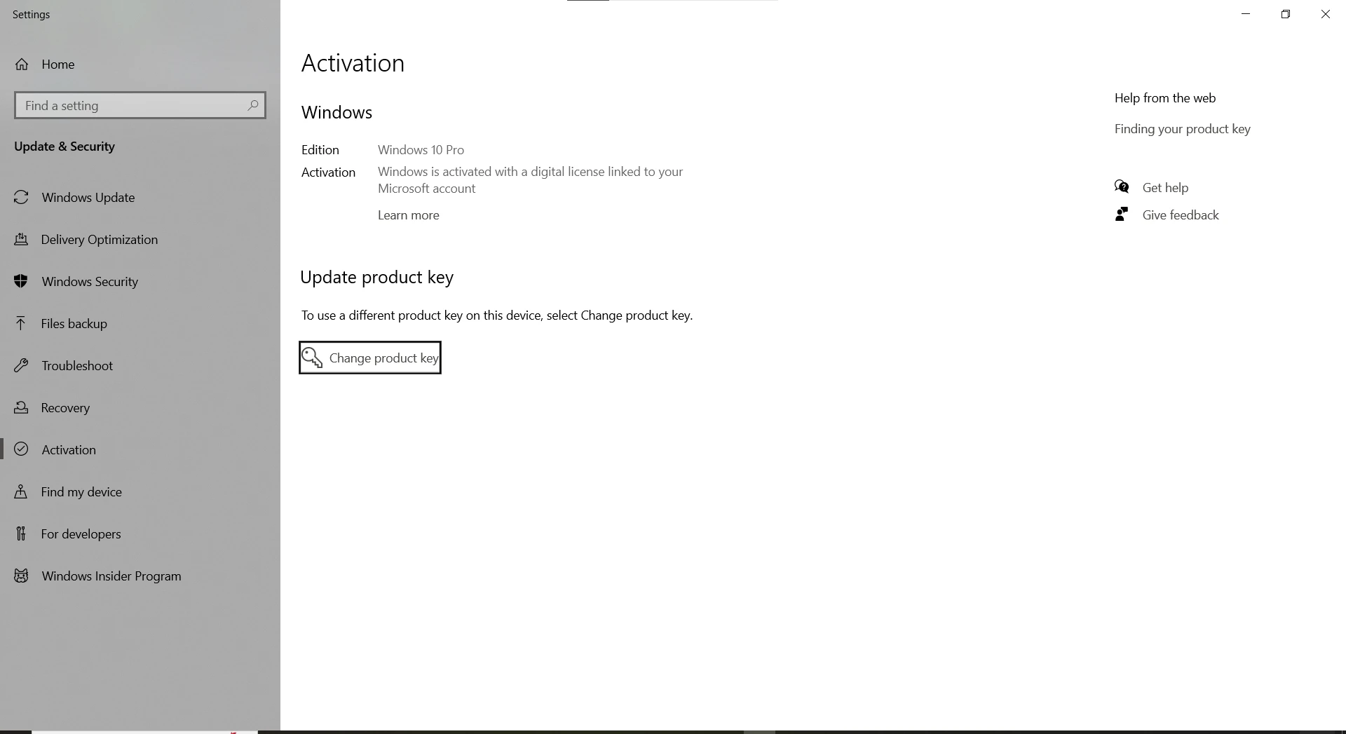
Task: Open Find my device page
Action: [140, 491]
